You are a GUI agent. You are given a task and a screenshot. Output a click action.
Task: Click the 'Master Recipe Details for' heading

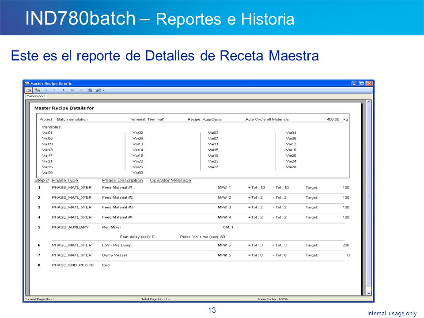point(64,108)
